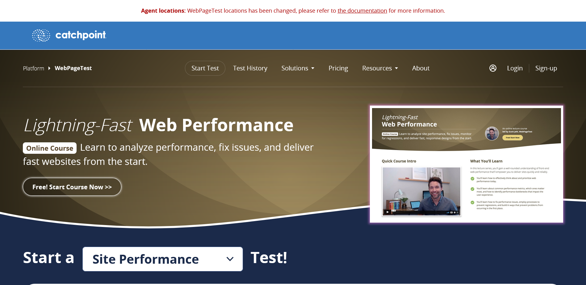Click the WebPageTest breadcrumb label
The height and width of the screenshot is (285, 586).
(x=73, y=68)
